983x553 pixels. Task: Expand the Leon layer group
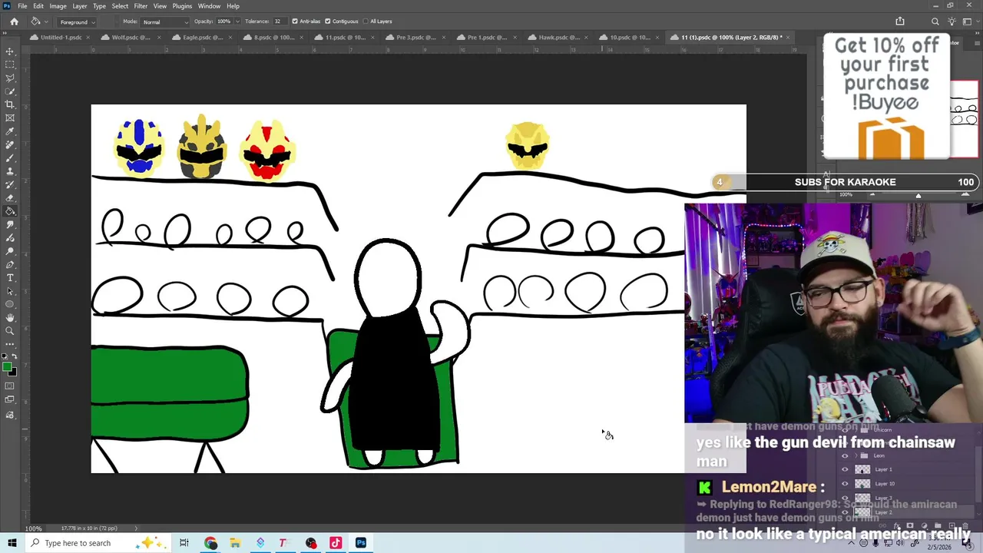pyautogui.click(x=856, y=455)
